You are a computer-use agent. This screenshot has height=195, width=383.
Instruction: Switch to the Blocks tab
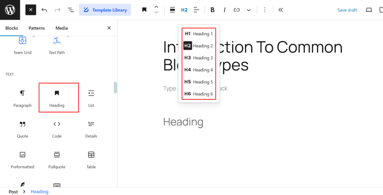12,28
